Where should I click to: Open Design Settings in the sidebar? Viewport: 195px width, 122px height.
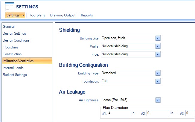(14, 33)
